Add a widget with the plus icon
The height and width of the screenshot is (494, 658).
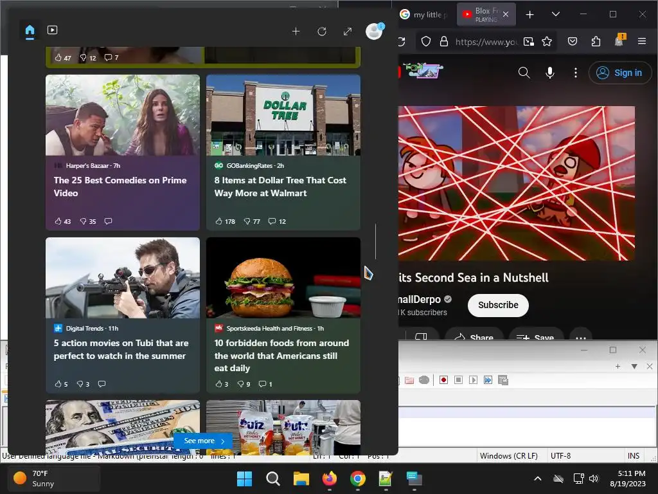(296, 32)
